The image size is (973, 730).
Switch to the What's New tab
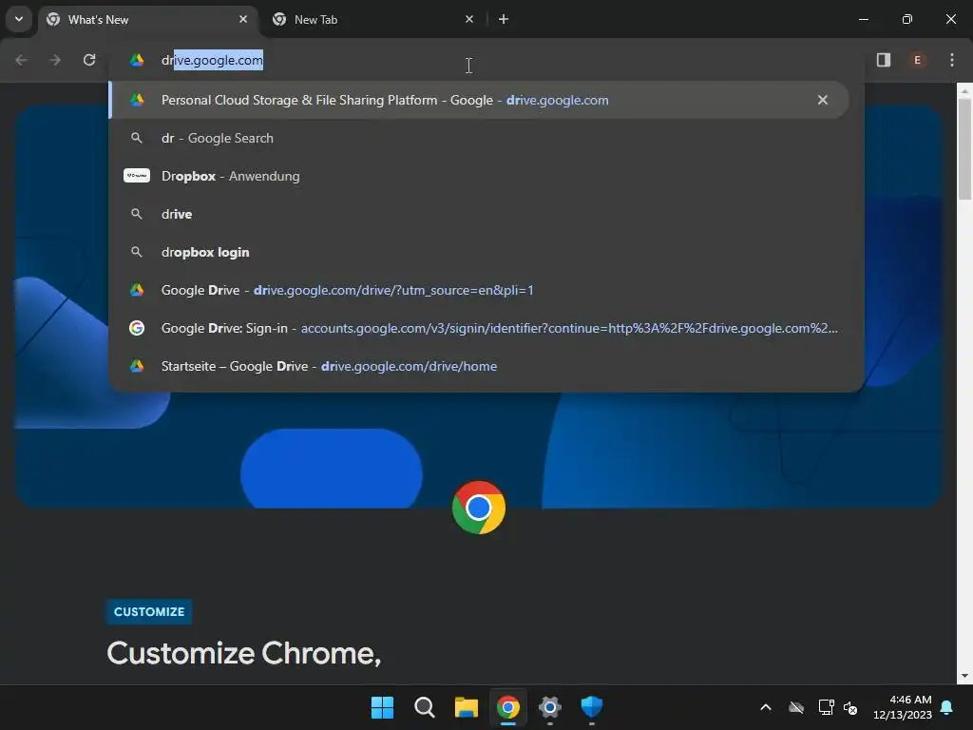click(x=147, y=19)
